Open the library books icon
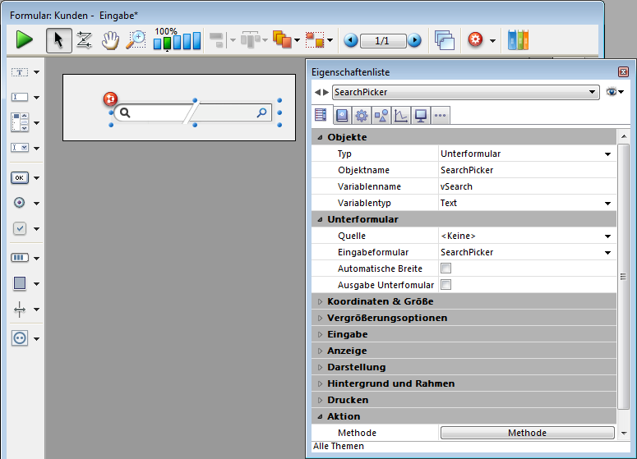The image size is (637, 459). pyautogui.click(x=518, y=39)
